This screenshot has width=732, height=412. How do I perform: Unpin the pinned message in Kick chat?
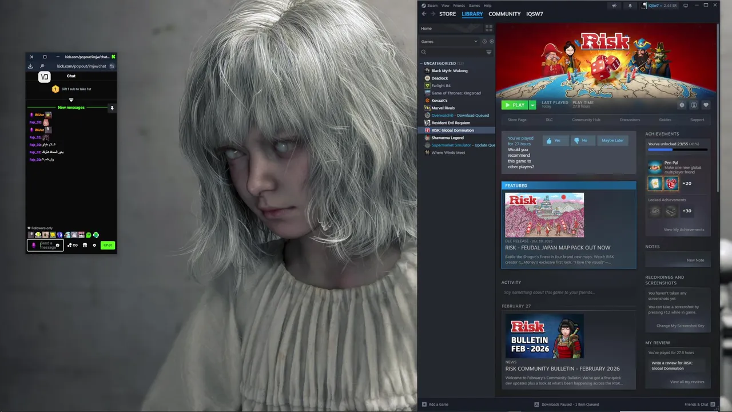(112, 108)
